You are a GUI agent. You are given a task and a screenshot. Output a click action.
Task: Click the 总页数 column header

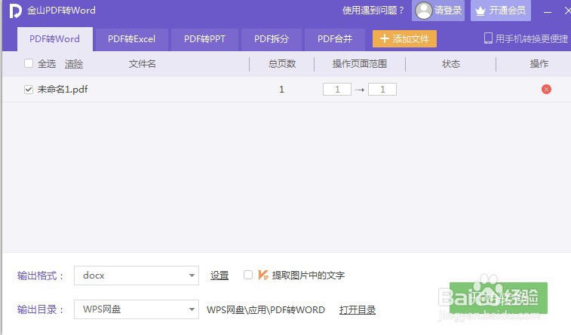[282, 64]
